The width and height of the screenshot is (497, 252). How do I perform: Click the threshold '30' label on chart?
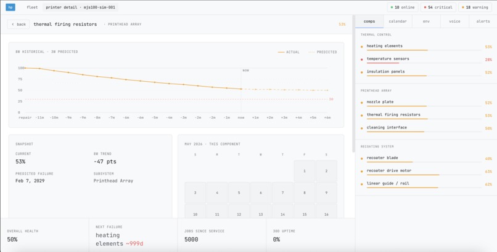[x=331, y=99]
